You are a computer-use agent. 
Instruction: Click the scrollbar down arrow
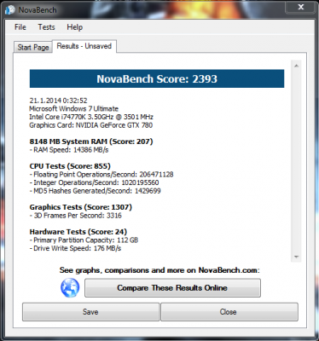296,257
